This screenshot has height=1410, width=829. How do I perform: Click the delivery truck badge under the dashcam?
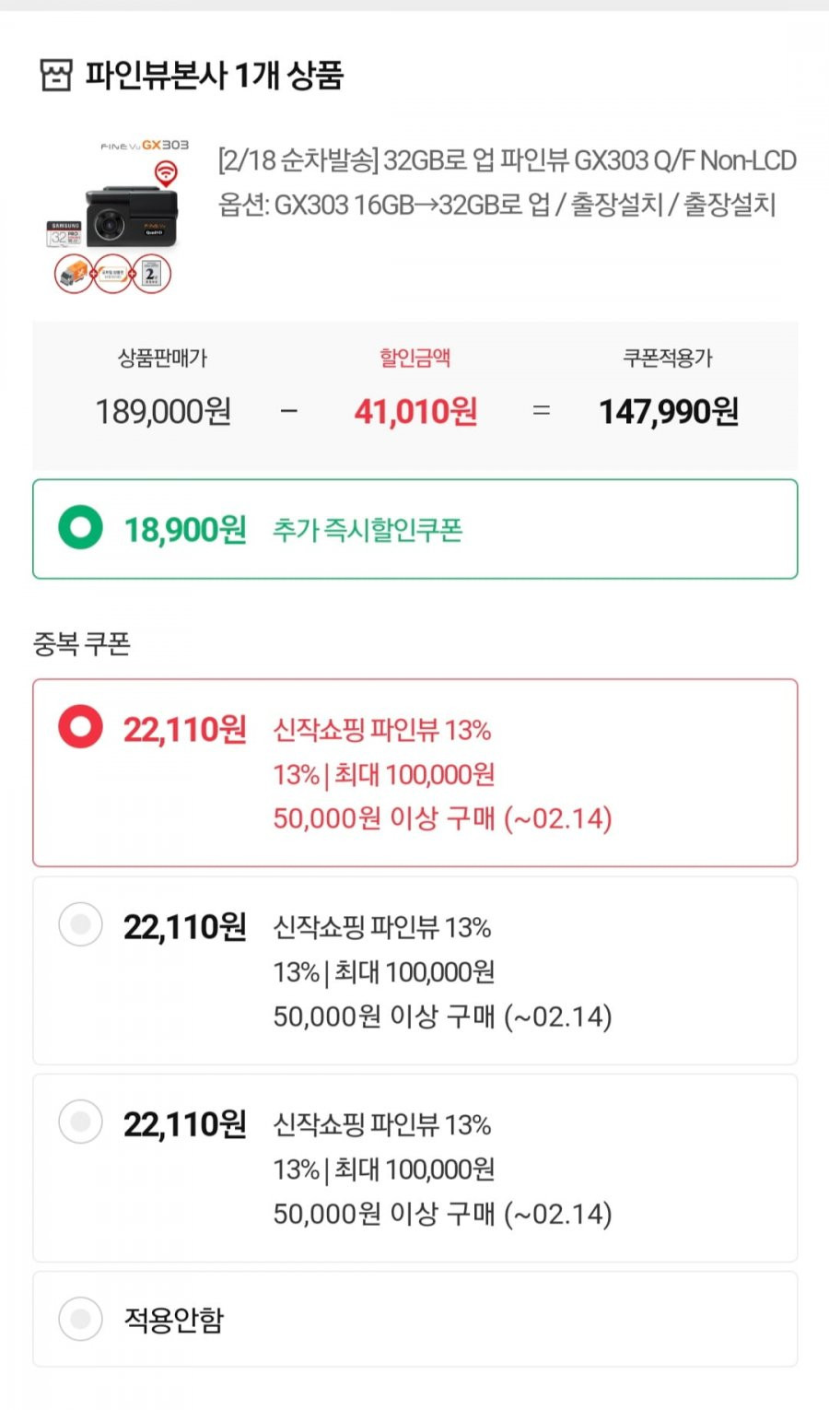pyautogui.click(x=74, y=274)
